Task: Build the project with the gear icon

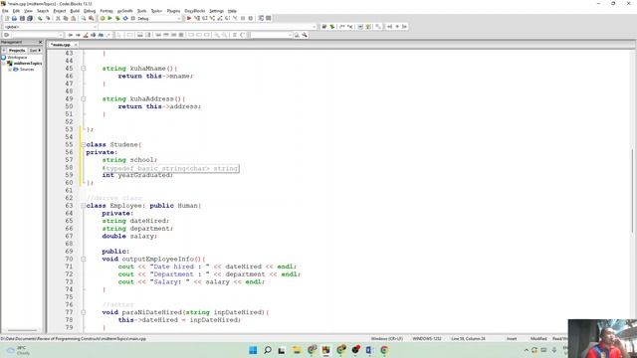Action: (x=103, y=18)
